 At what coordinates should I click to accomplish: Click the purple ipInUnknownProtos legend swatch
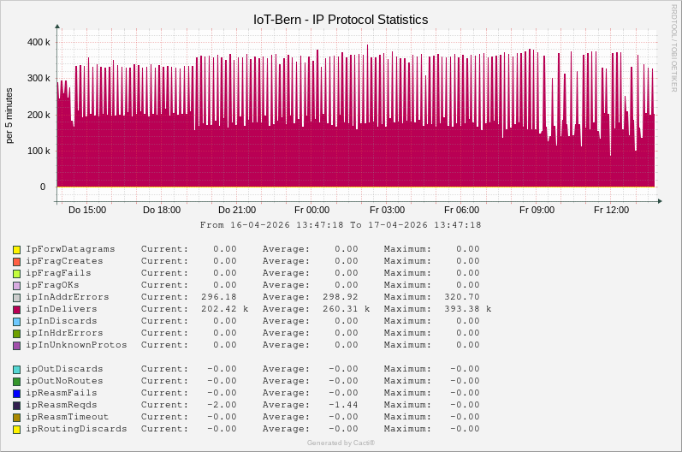point(16,345)
